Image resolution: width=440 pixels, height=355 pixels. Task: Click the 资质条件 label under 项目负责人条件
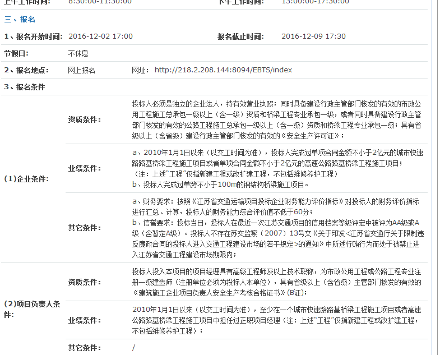[x=84, y=282]
